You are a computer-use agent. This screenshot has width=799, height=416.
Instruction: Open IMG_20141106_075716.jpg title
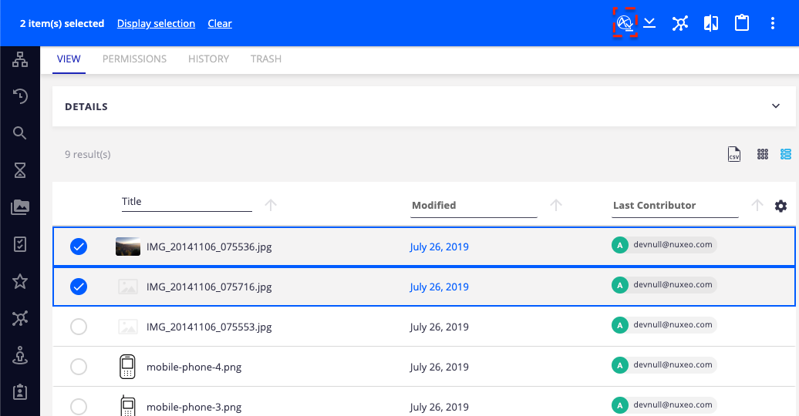[209, 287]
